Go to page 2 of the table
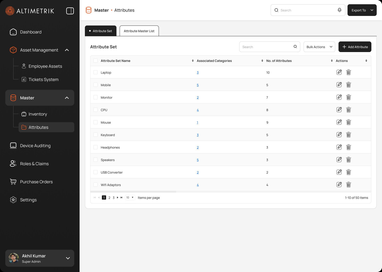This screenshot has width=382, height=272. pos(109,198)
